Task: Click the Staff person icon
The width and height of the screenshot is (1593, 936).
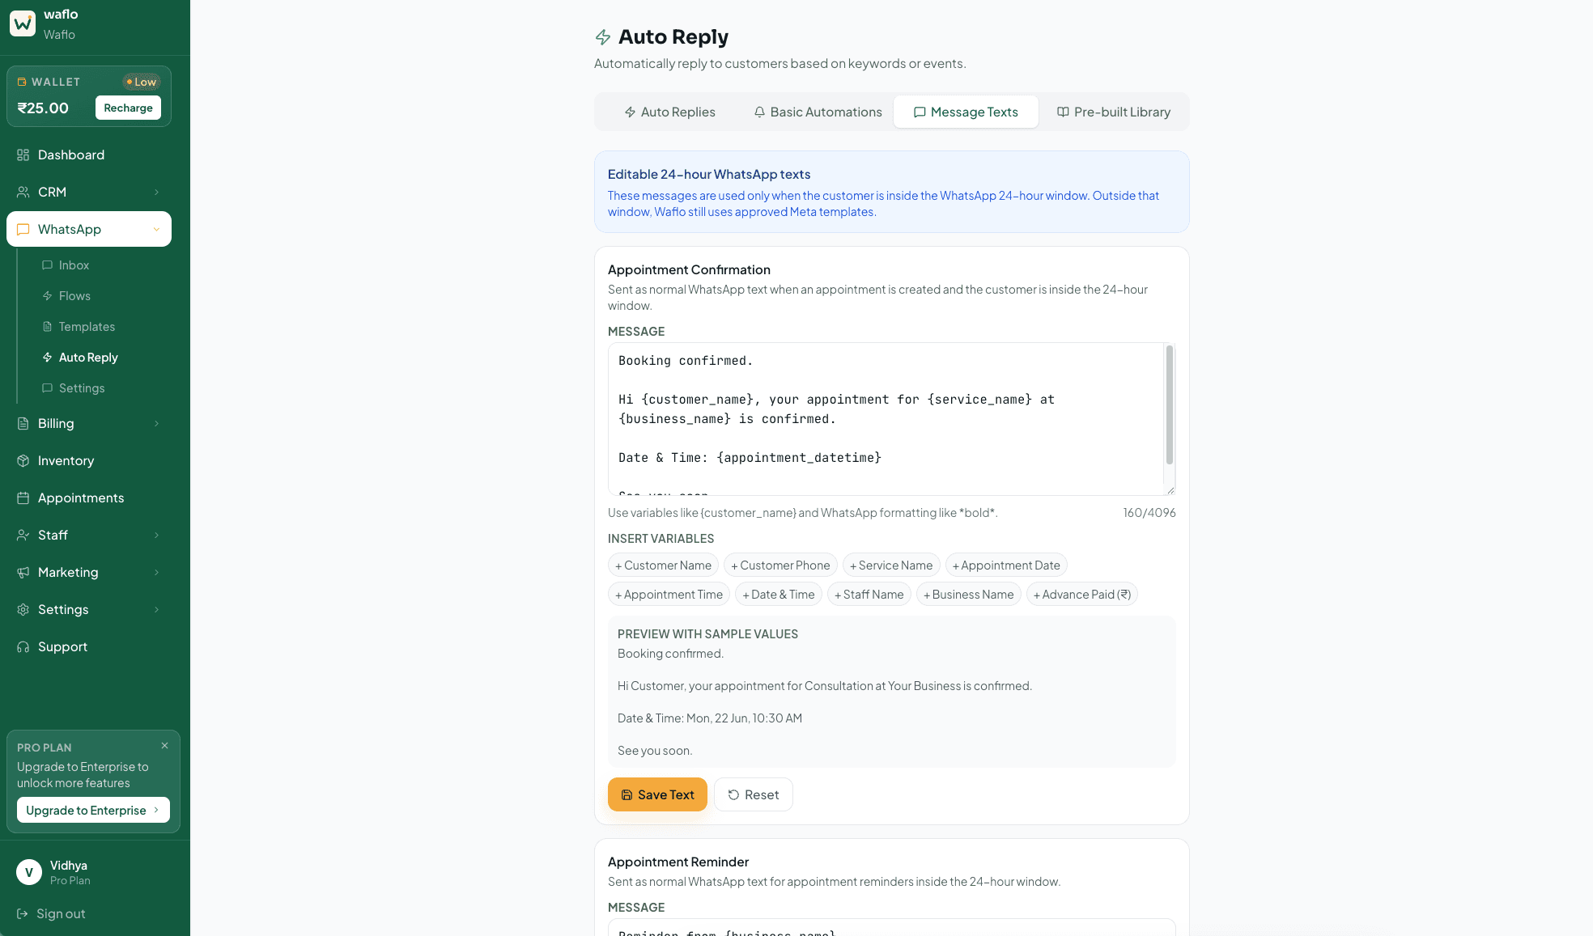Action: coord(23,535)
